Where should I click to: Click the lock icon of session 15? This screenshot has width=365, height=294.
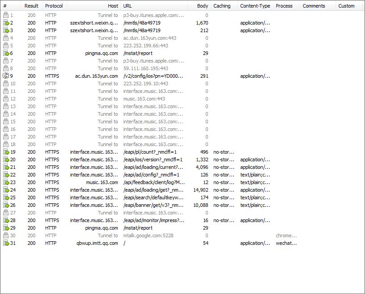tap(6, 122)
